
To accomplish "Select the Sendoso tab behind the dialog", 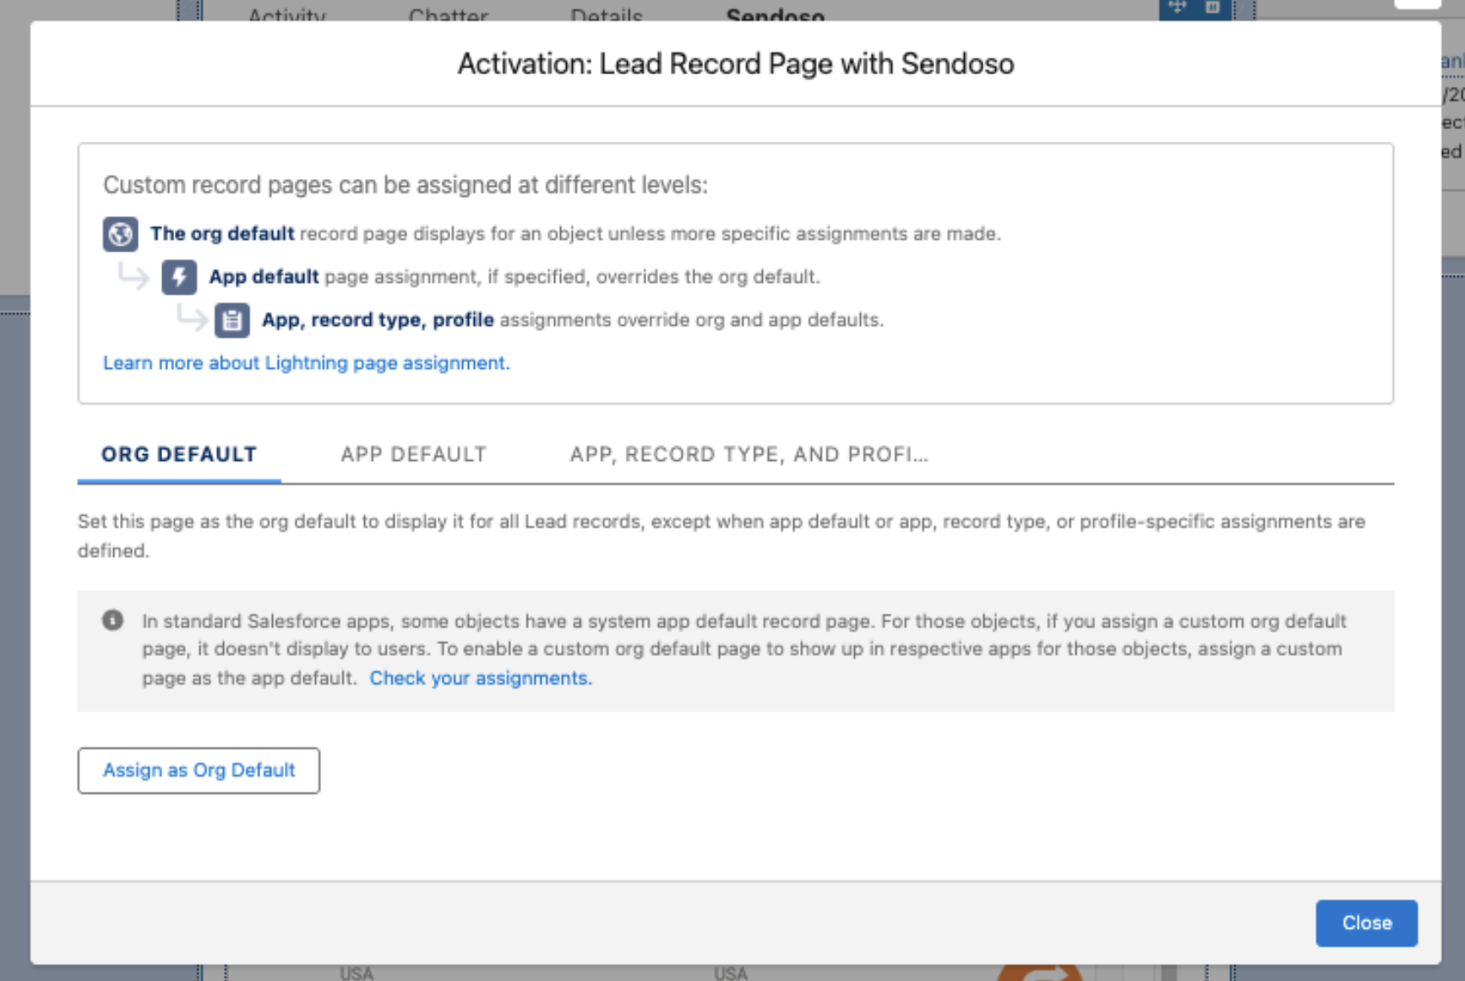I will point(775,14).
